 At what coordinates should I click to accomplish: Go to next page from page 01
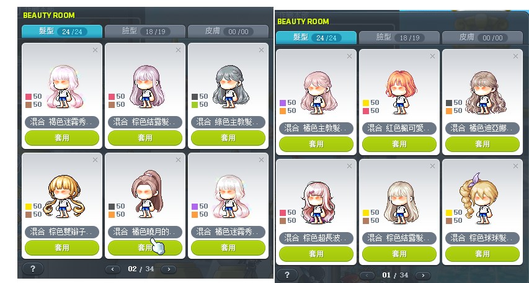click(423, 275)
